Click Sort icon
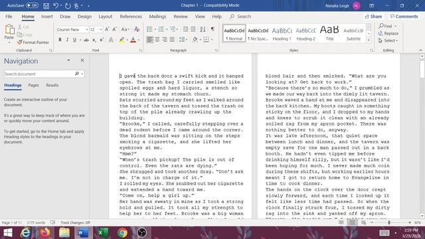This screenshot has width=425, height=239. tap(203, 29)
